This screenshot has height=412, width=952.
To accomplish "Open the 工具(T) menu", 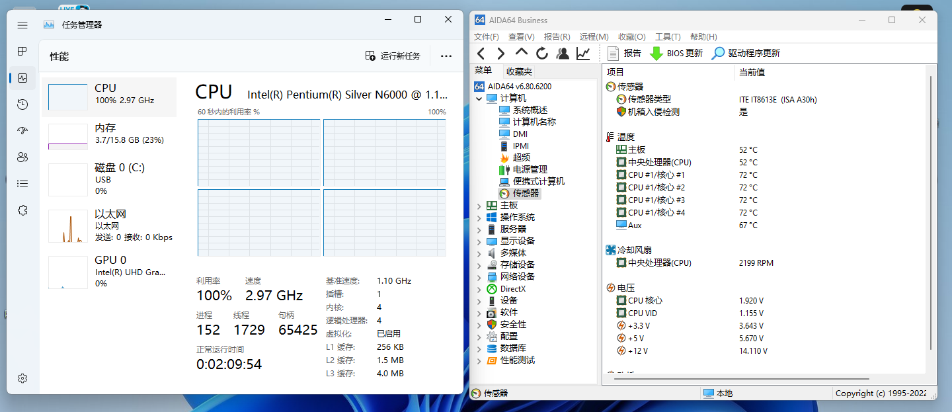I will (668, 37).
